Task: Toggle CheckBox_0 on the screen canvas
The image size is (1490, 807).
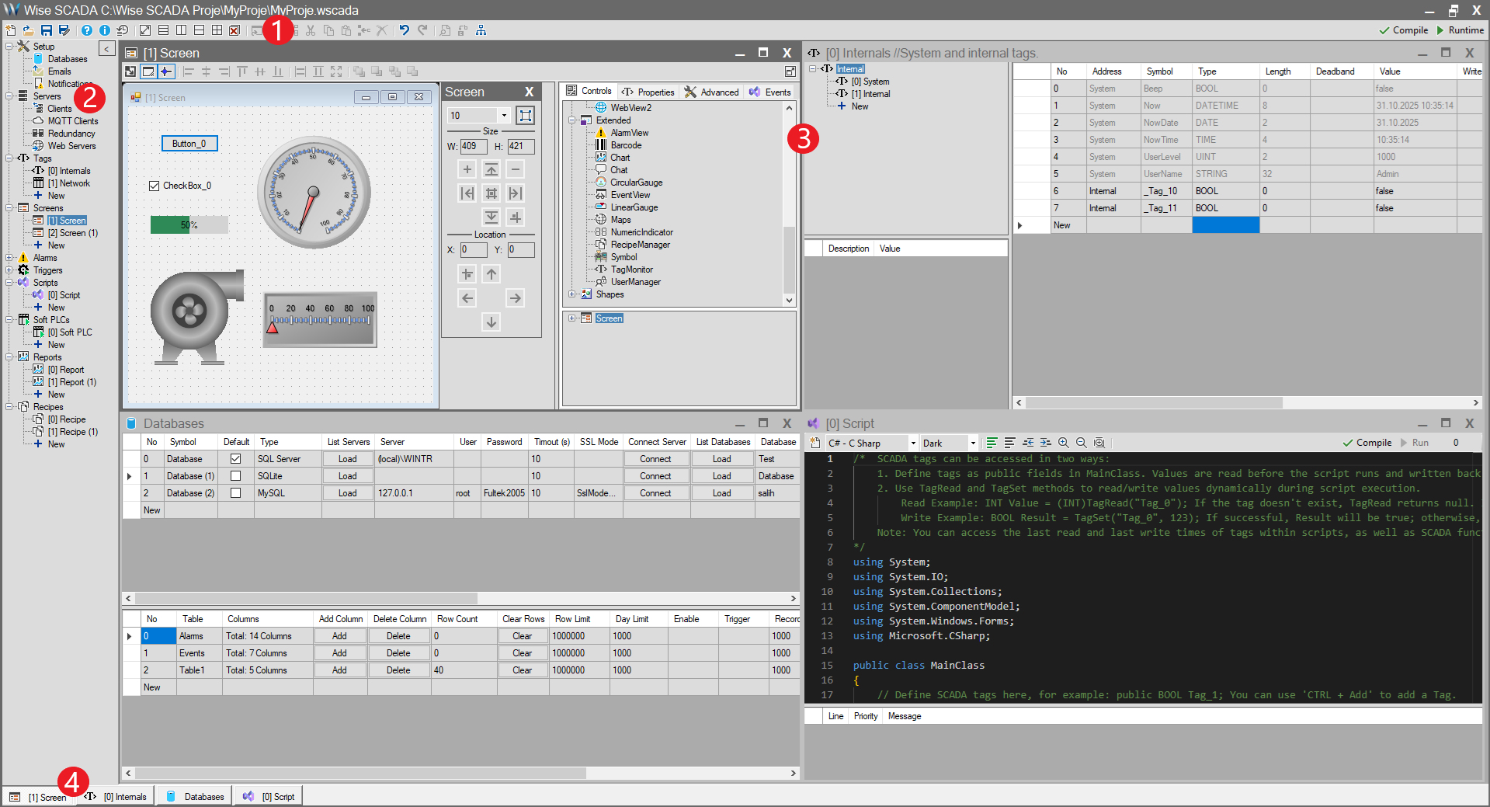Action: [155, 186]
